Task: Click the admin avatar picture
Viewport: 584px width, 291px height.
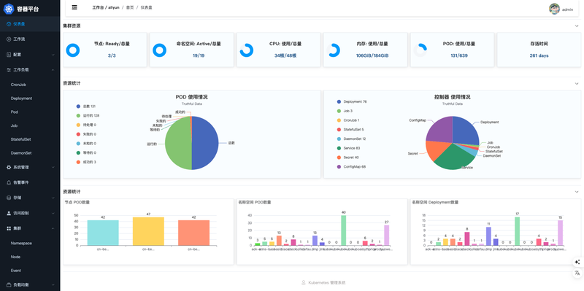Action: pyautogui.click(x=554, y=9)
